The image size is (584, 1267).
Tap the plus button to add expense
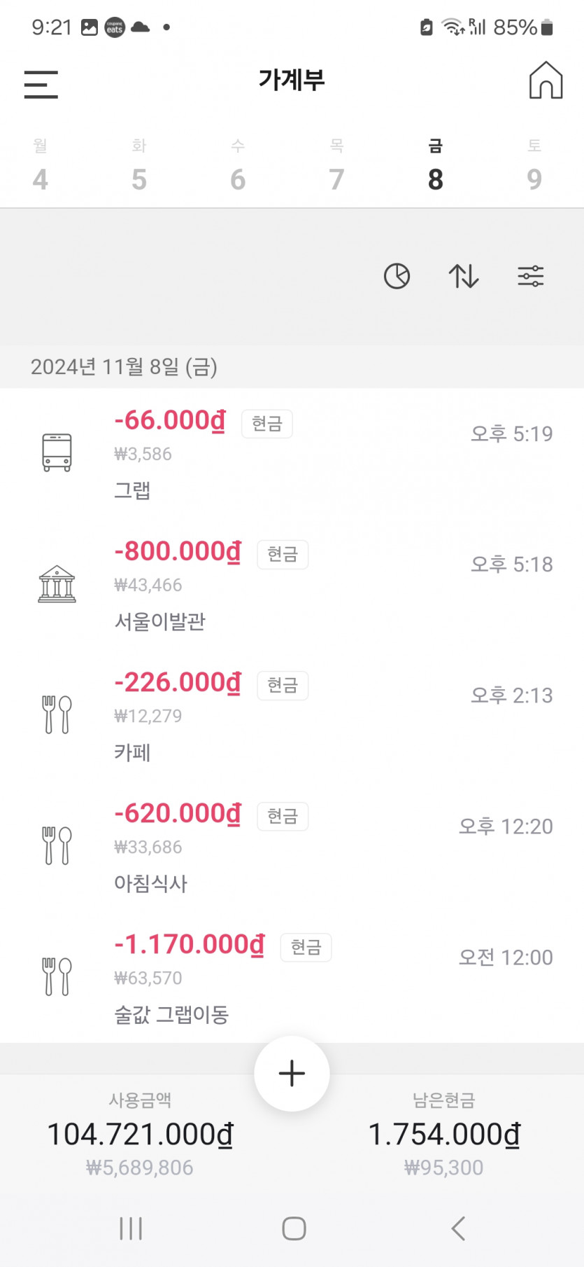pyautogui.click(x=292, y=1073)
